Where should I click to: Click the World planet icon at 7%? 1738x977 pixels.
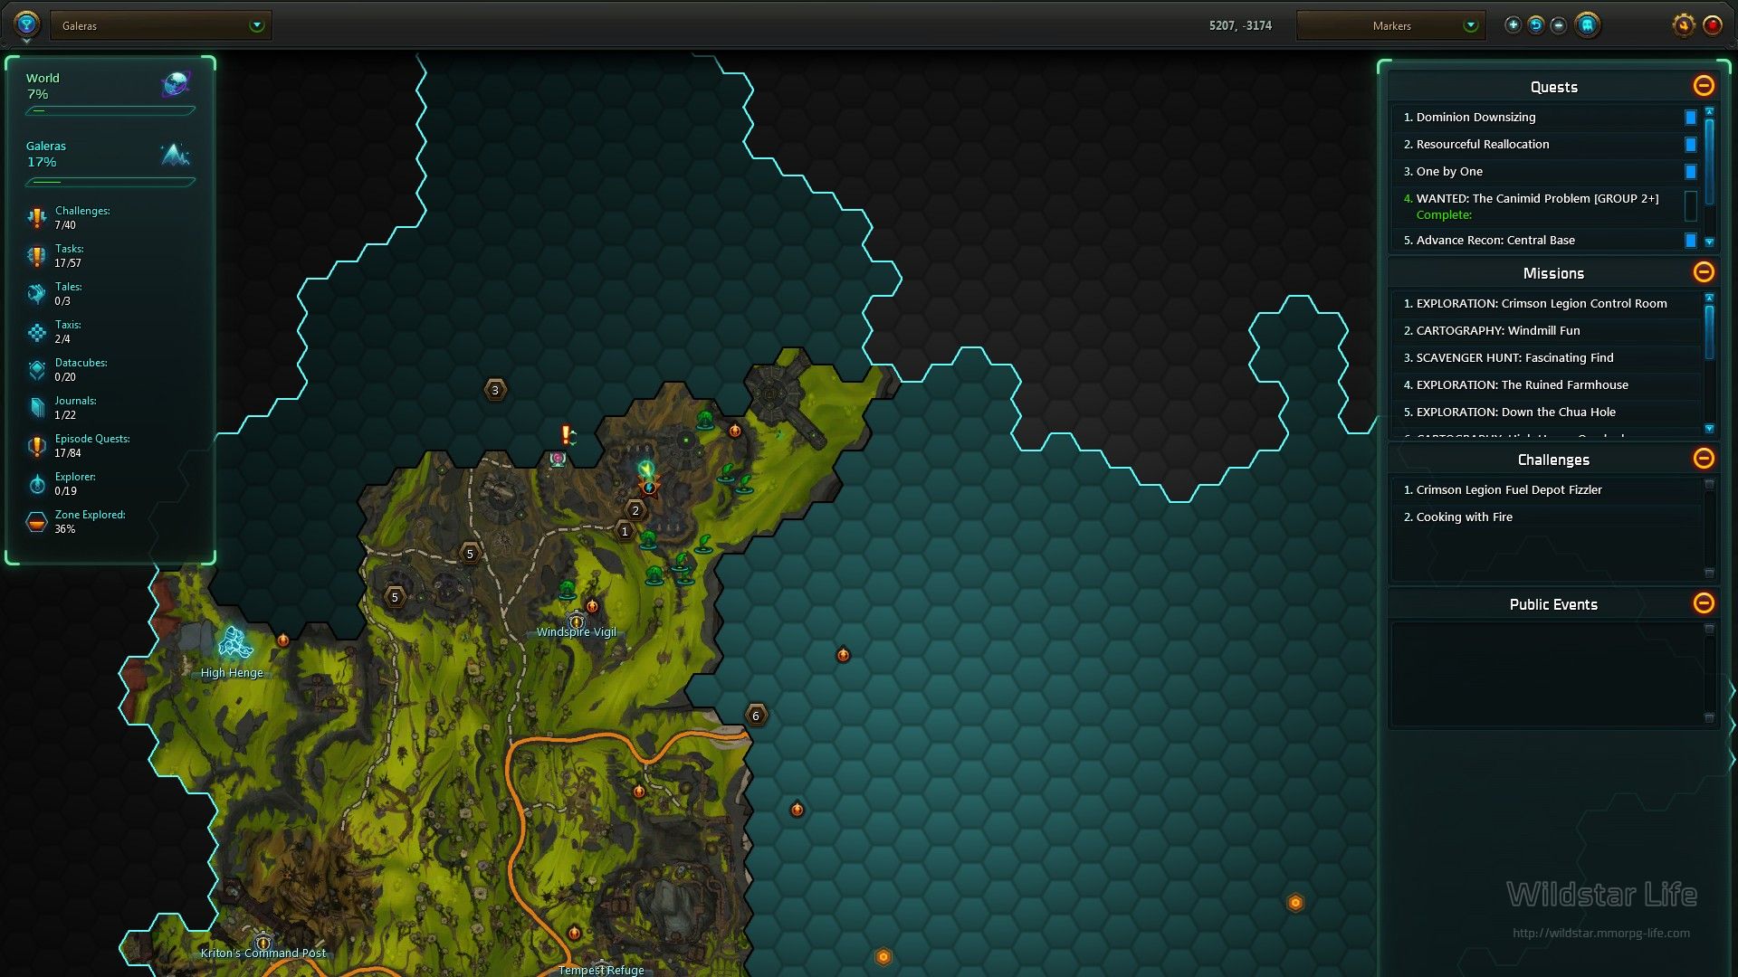click(176, 84)
